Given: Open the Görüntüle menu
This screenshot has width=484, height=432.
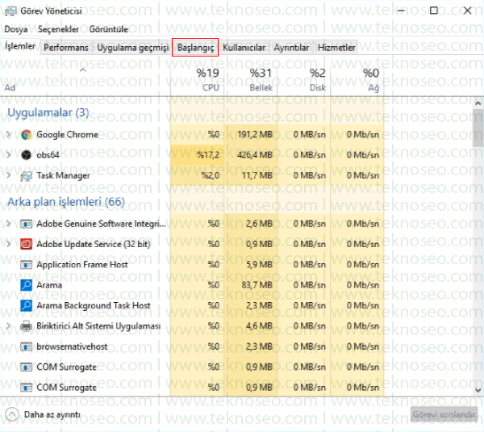Looking at the screenshot, I should 108,29.
